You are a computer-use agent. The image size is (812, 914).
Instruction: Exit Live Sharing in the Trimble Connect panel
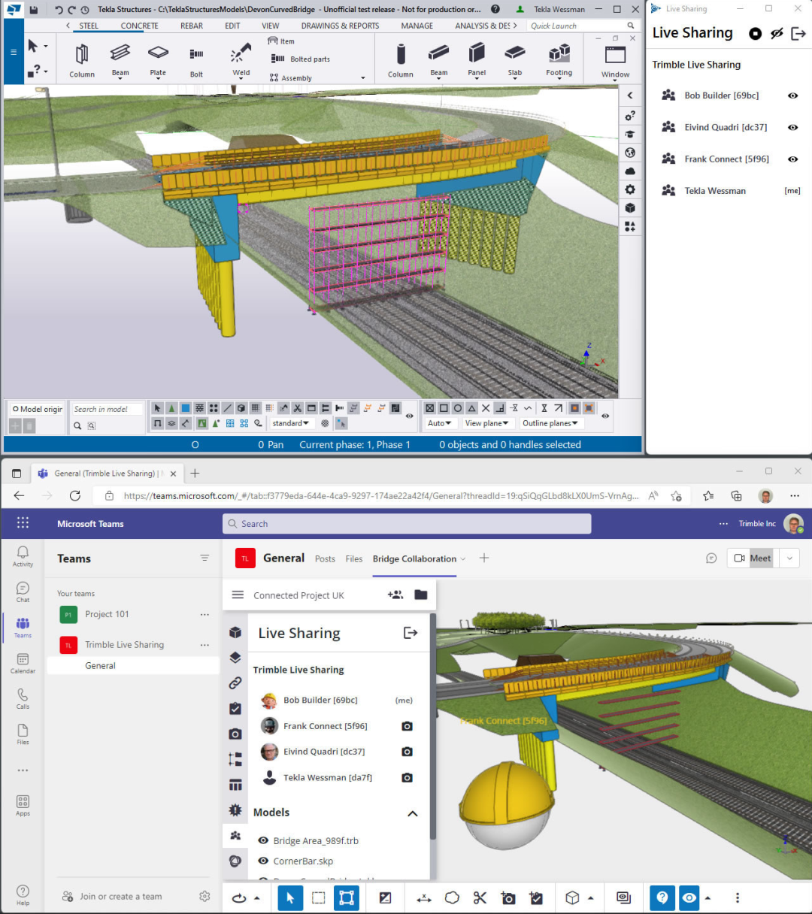410,633
